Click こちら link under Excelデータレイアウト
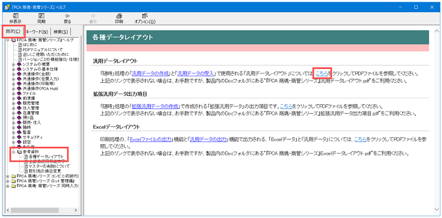The height and width of the screenshot is (218, 442). pos(360,139)
